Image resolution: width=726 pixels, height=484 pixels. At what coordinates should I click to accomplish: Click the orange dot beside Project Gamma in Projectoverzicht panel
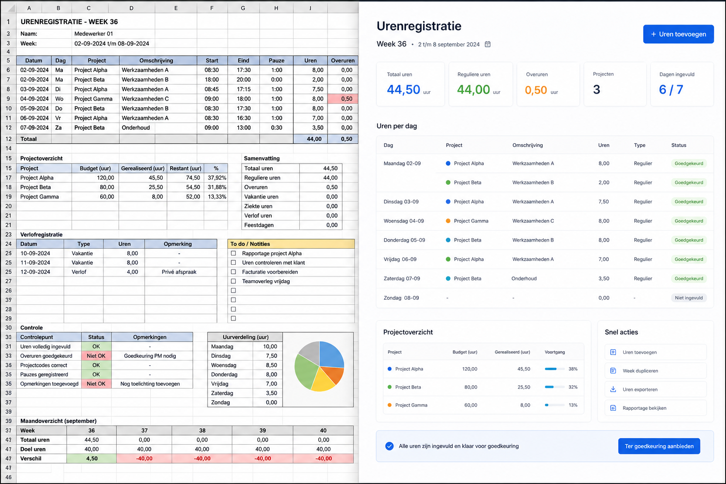[389, 405]
